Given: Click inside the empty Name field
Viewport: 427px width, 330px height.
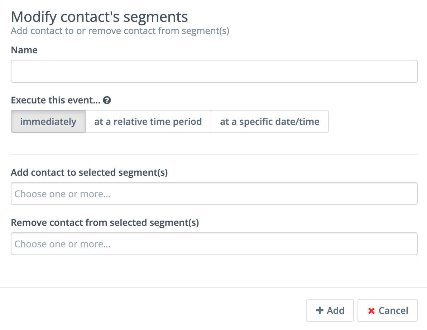Looking at the screenshot, I should coord(214,71).
